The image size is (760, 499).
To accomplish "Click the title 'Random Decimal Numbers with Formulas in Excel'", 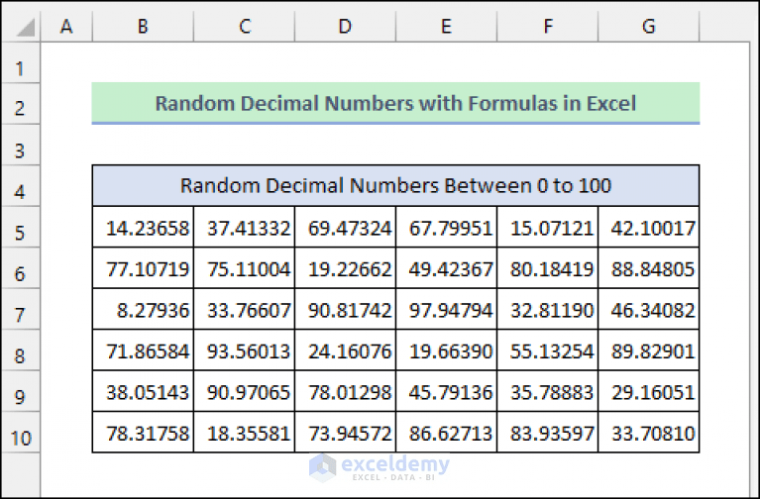I will (395, 103).
